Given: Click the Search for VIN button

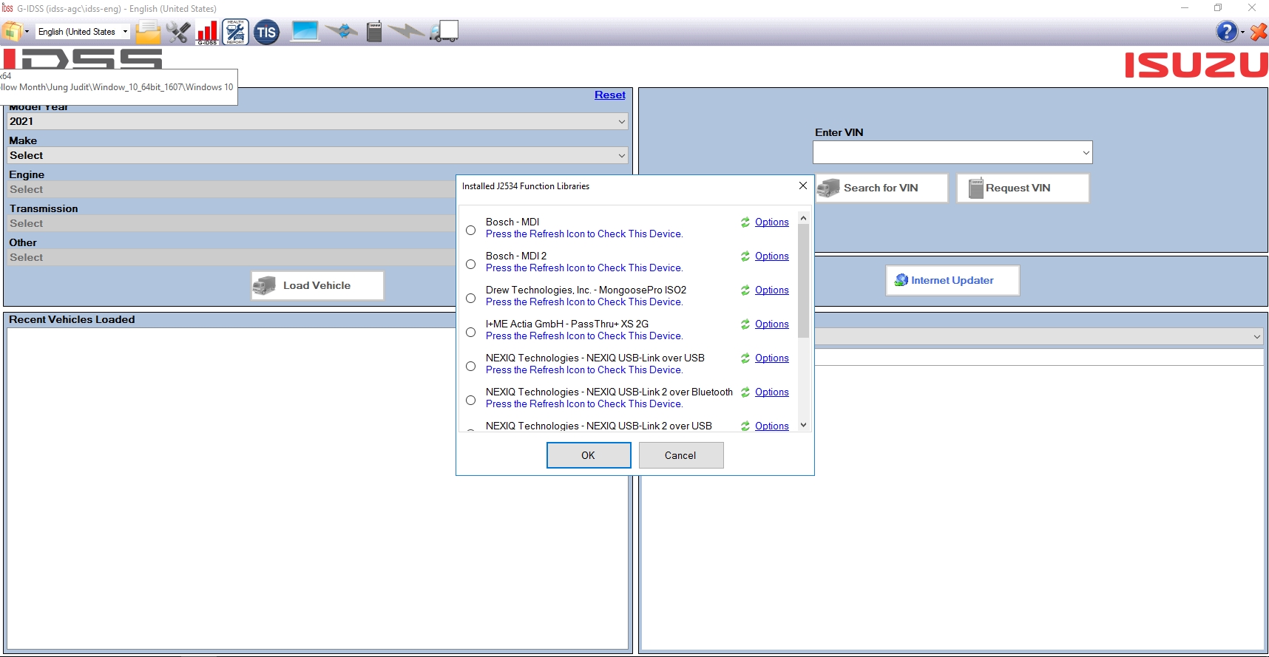Looking at the screenshot, I should pos(881,188).
